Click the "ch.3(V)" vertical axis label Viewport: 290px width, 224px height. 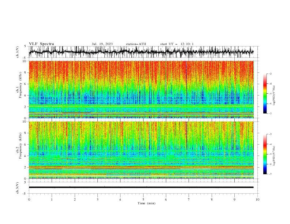(x=18, y=188)
